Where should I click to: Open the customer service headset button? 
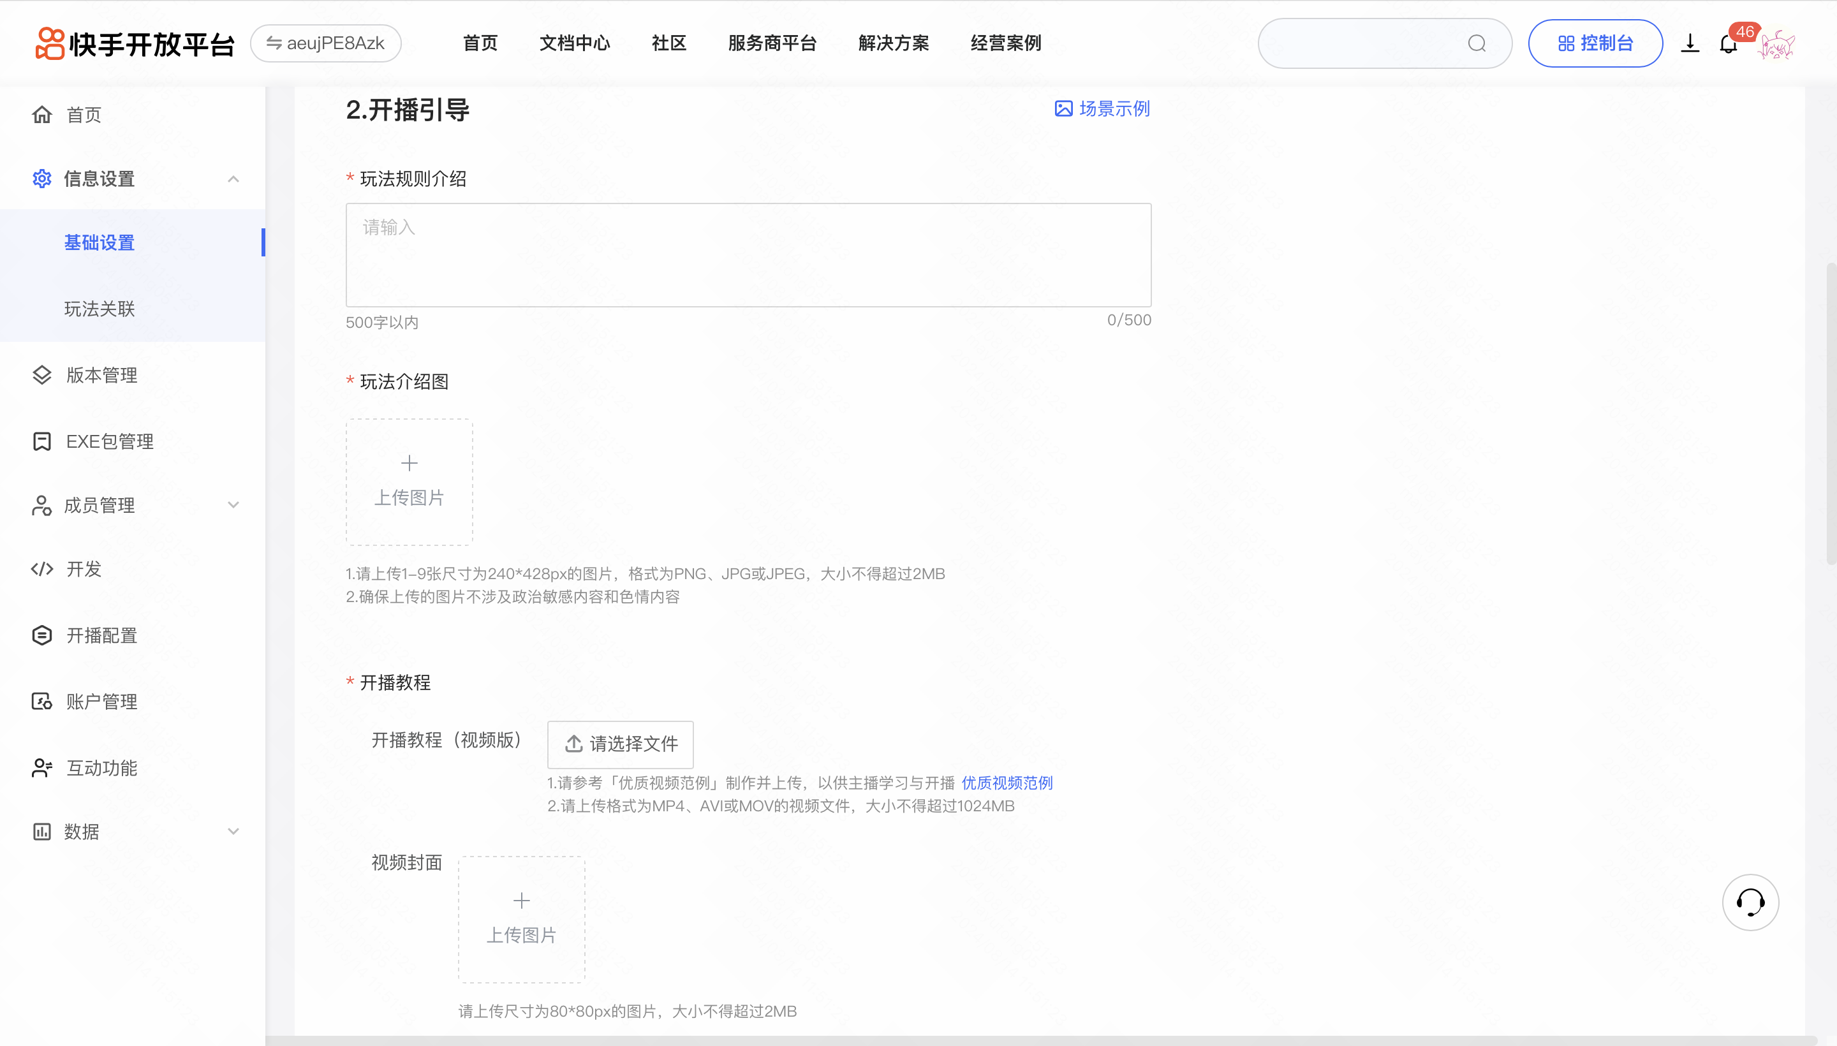(1750, 902)
